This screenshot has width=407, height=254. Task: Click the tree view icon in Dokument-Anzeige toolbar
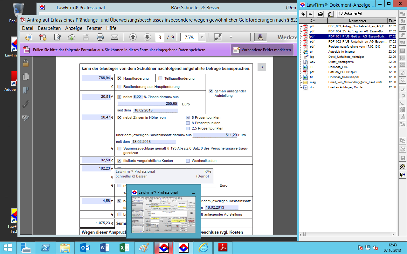(x=330, y=14)
